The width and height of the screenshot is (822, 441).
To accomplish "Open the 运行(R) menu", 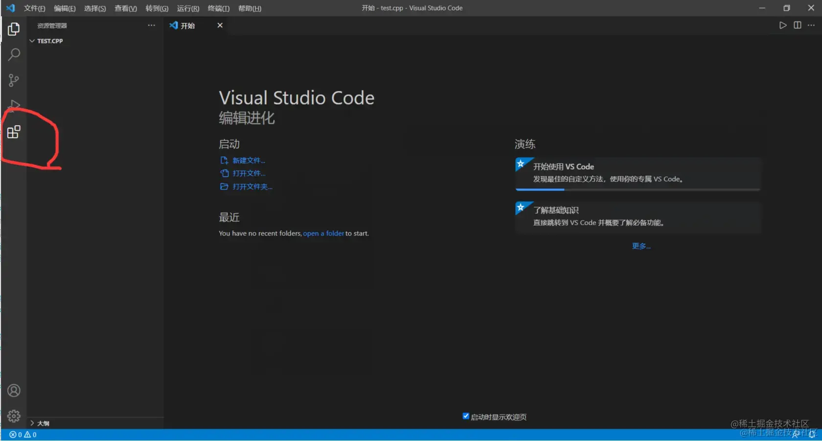I will pos(188,8).
